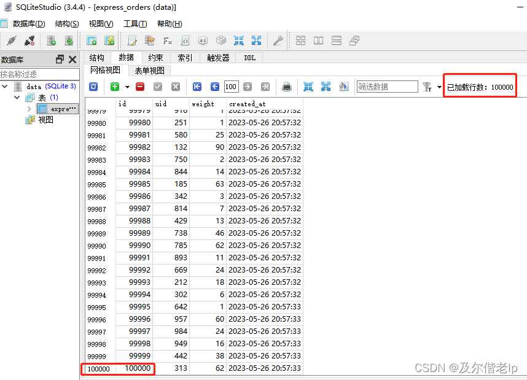
Task: Commit changes with the checkmark icon
Action: (x=158, y=87)
